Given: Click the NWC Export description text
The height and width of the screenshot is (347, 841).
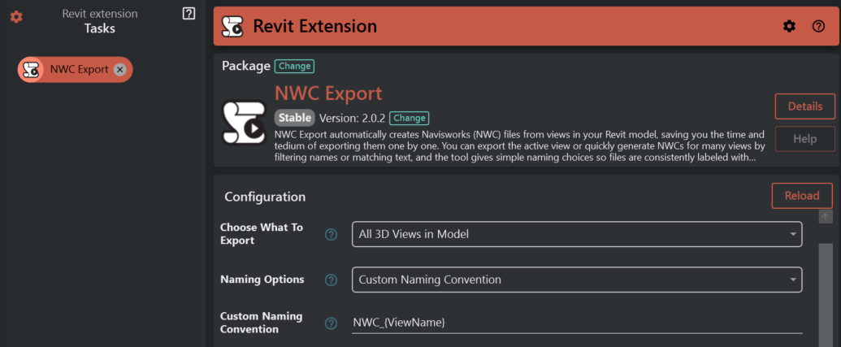Looking at the screenshot, I should click(x=520, y=146).
